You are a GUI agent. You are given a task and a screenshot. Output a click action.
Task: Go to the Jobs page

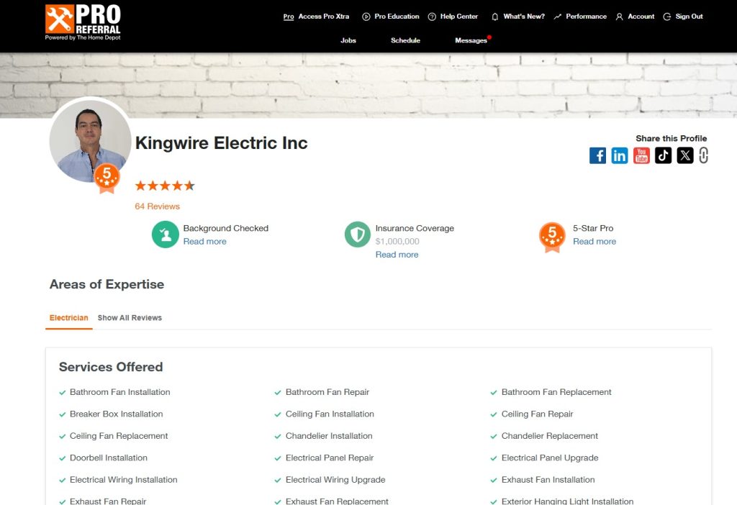tap(348, 40)
